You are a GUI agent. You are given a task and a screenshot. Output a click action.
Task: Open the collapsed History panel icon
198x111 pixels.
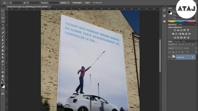(x=164, y=10)
